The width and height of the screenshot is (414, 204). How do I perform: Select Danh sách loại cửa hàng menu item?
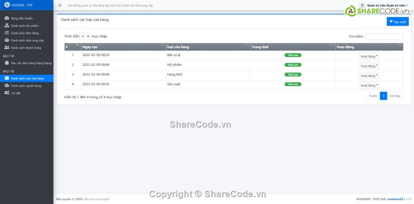tap(27, 78)
